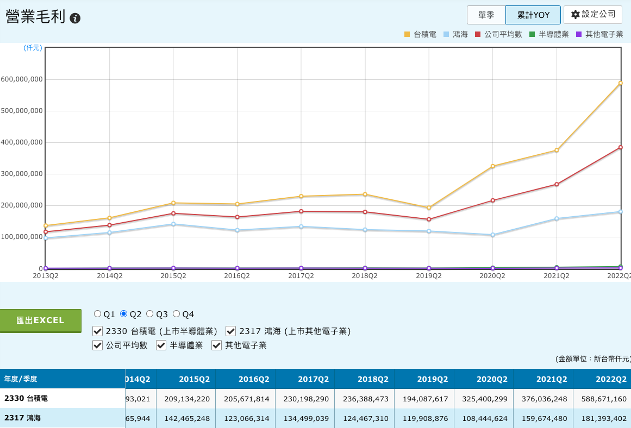The height and width of the screenshot is (428, 631).
Task: Click the 台積電 data point at 2022Q2
Action: [x=621, y=83]
